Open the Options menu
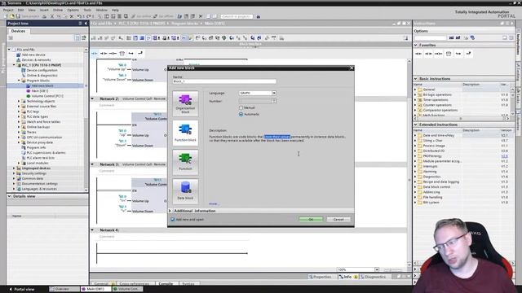 [73, 10]
